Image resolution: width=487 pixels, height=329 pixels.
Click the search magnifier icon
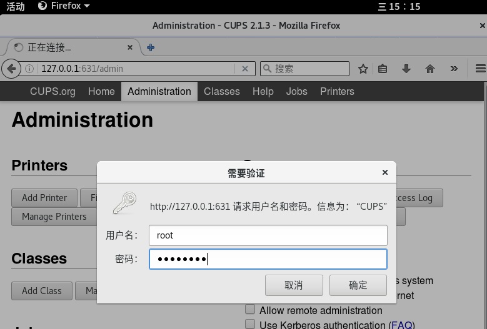coord(267,68)
